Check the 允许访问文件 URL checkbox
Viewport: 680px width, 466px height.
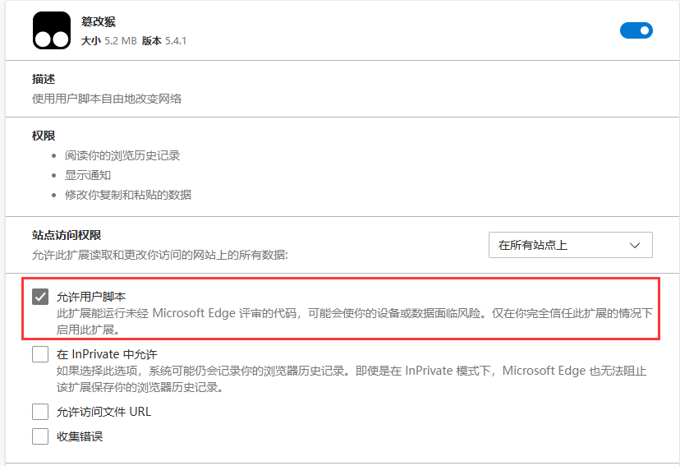[40, 412]
